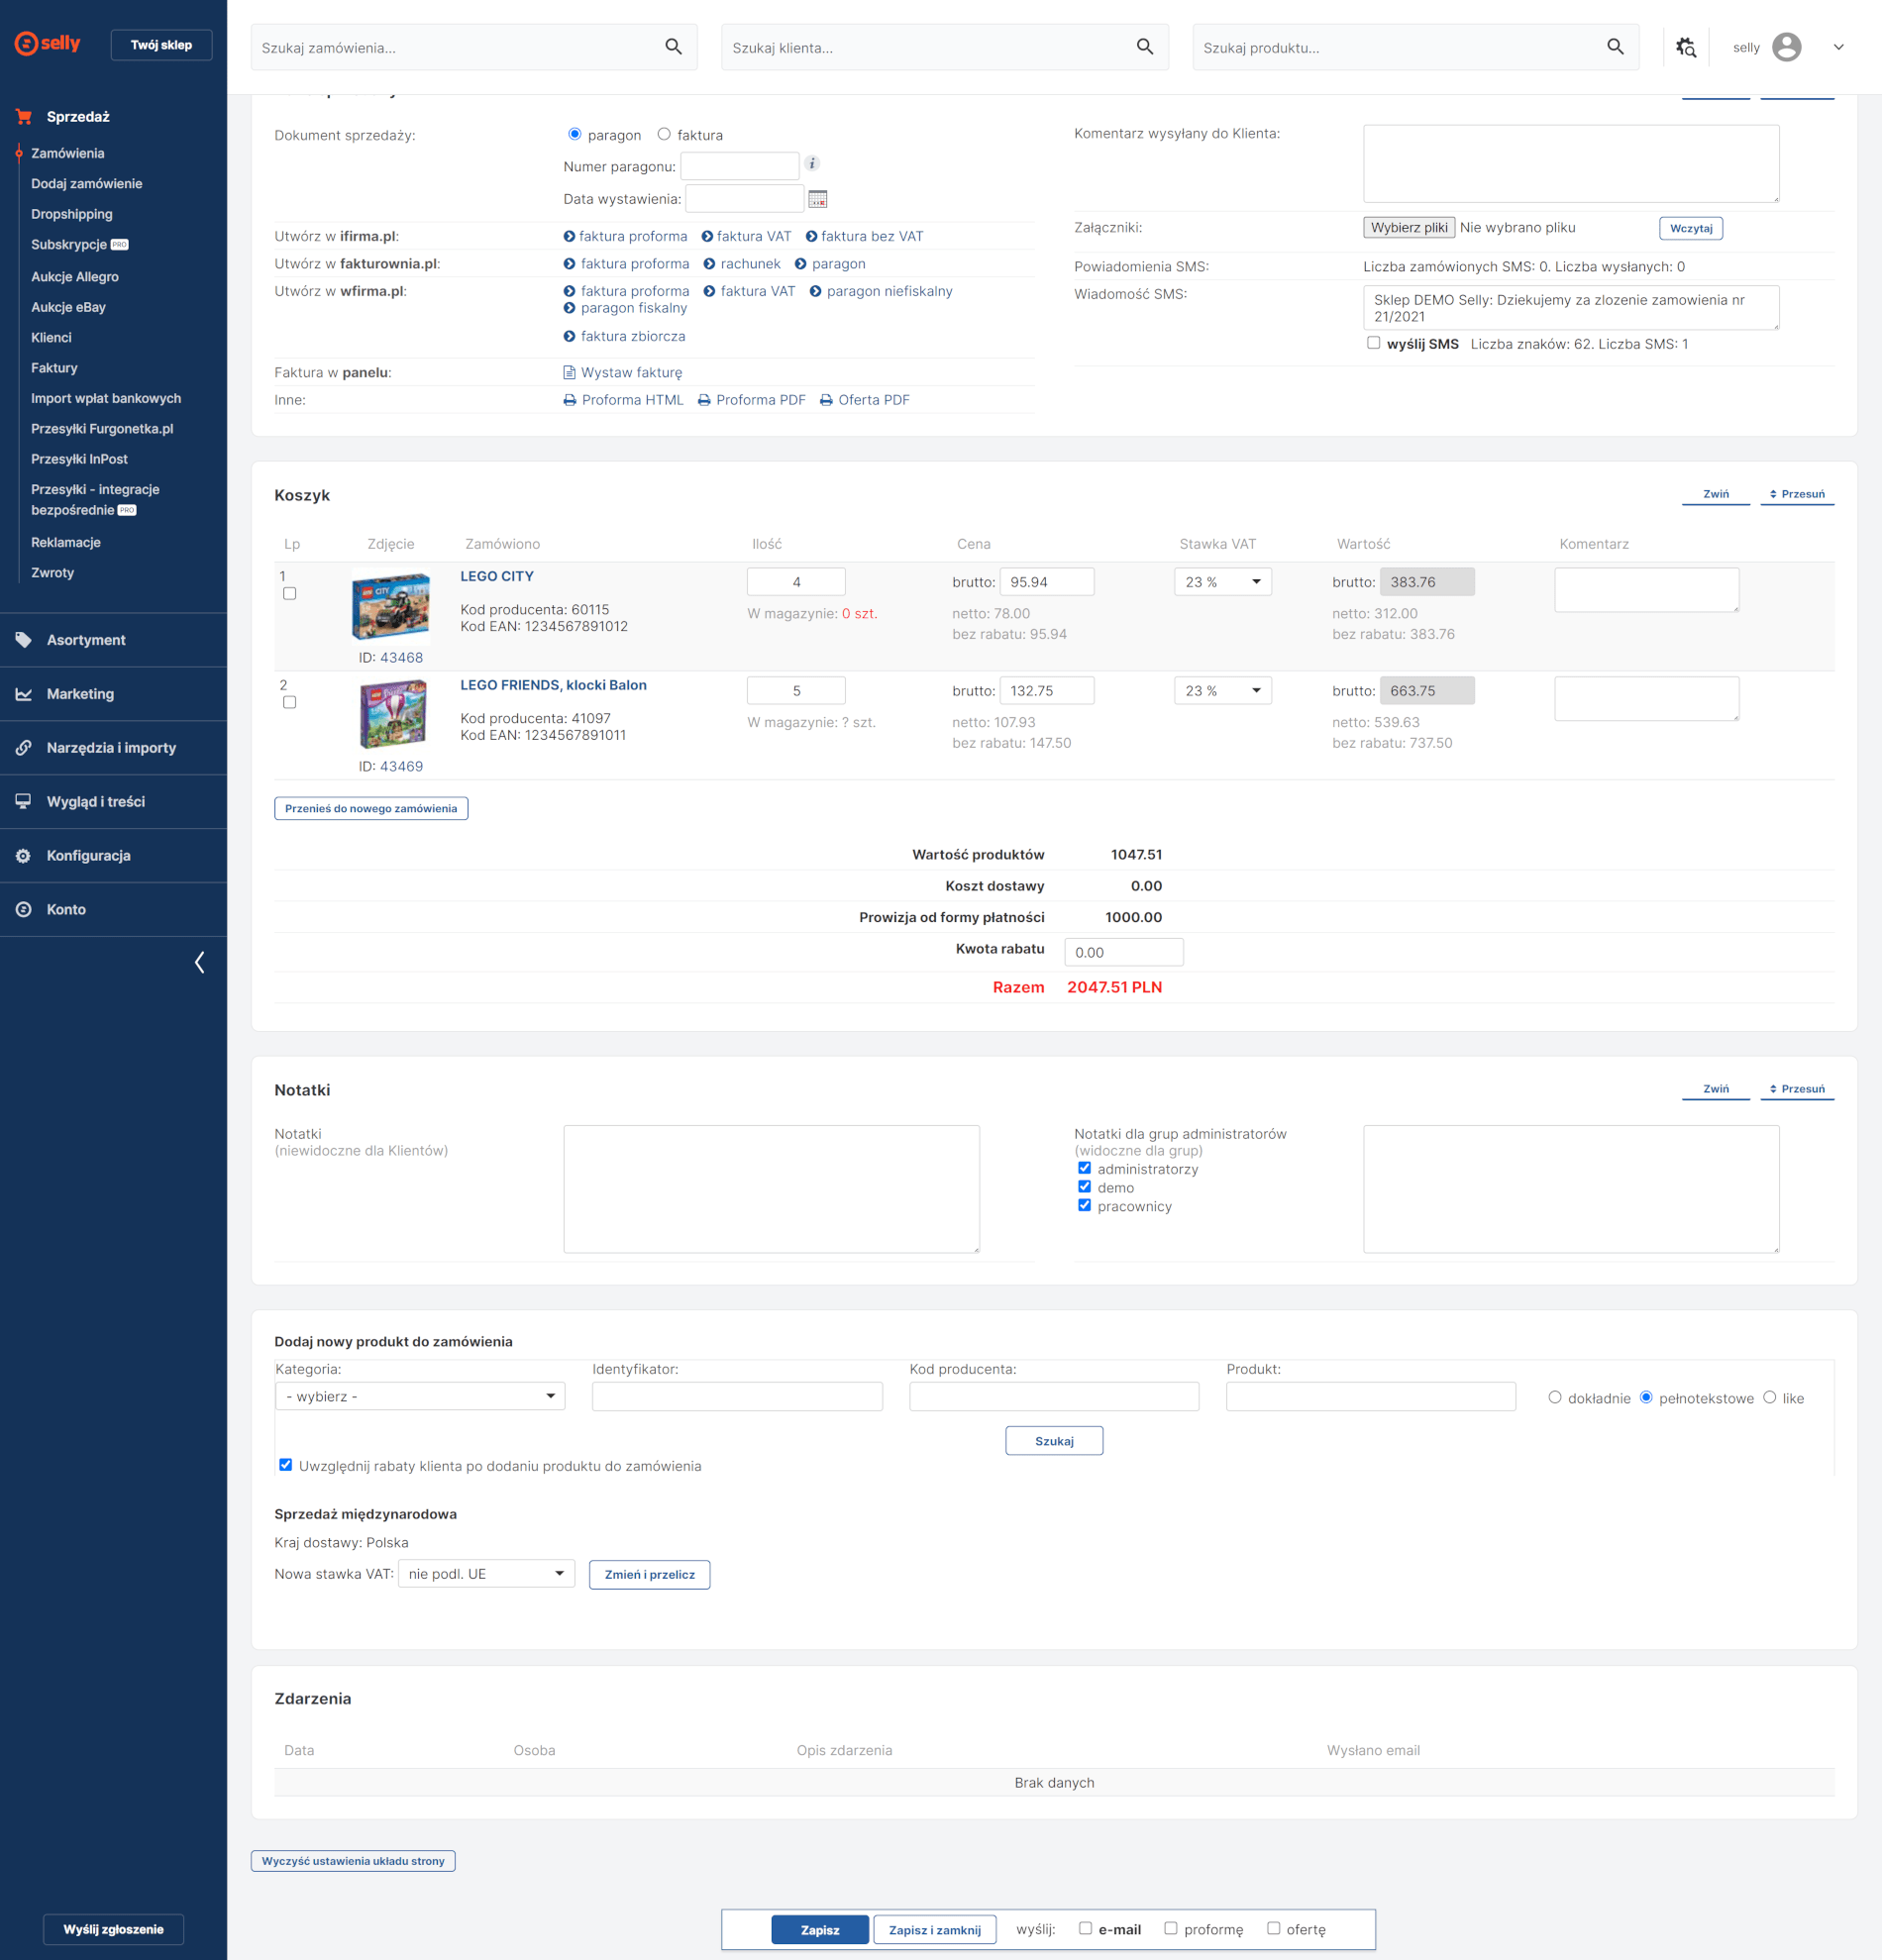Click the Proforma HTML printer icon

(570, 400)
